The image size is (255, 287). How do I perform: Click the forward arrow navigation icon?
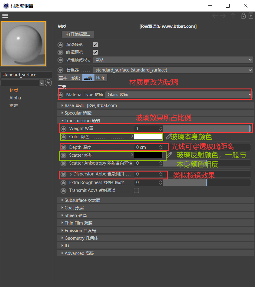(223, 16)
